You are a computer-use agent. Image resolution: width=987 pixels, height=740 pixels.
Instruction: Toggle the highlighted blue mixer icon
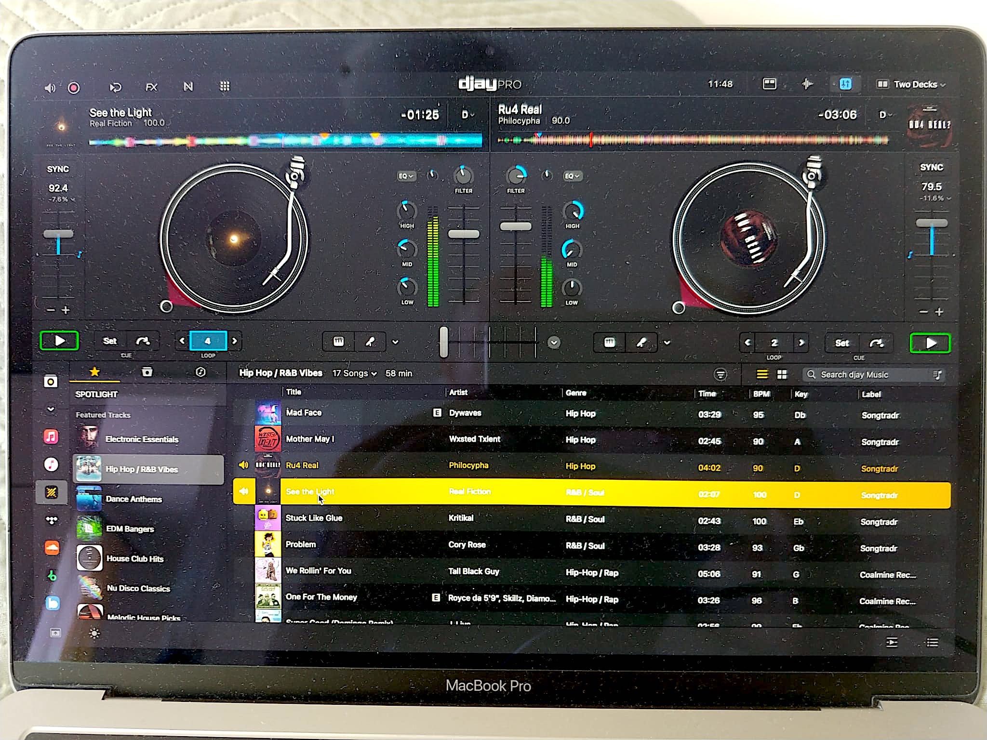pos(845,84)
